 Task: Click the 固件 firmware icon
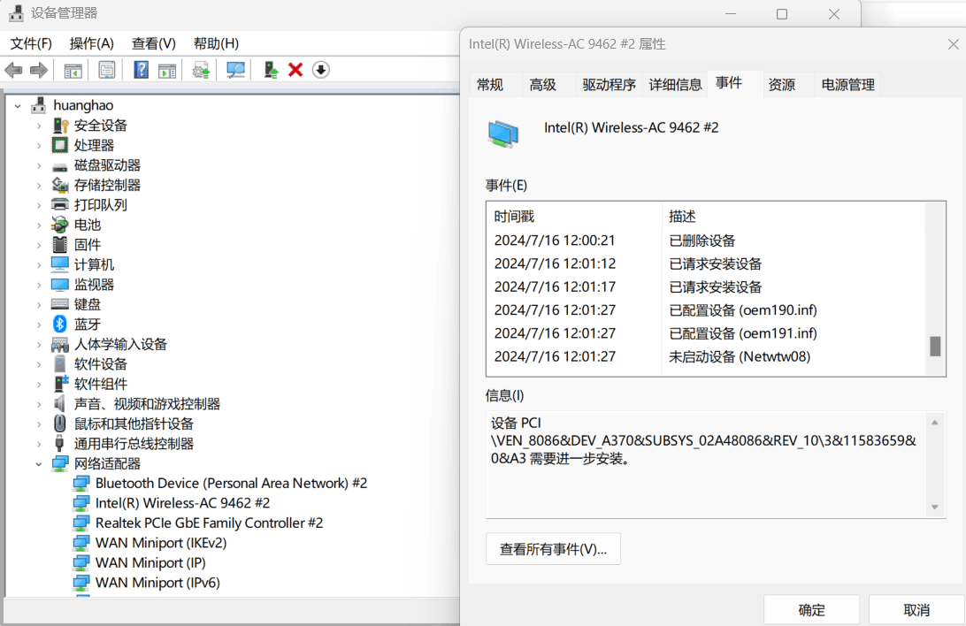[x=60, y=244]
